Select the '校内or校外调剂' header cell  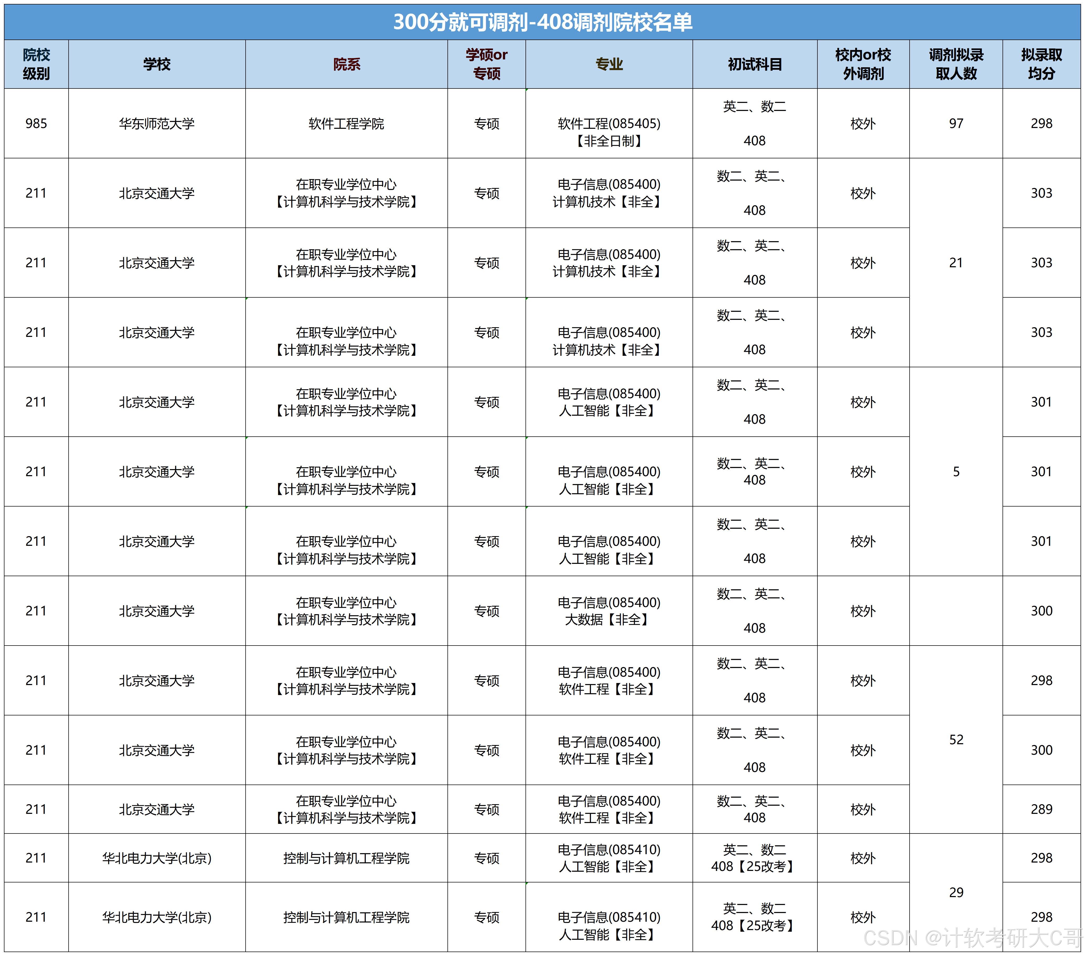(863, 64)
